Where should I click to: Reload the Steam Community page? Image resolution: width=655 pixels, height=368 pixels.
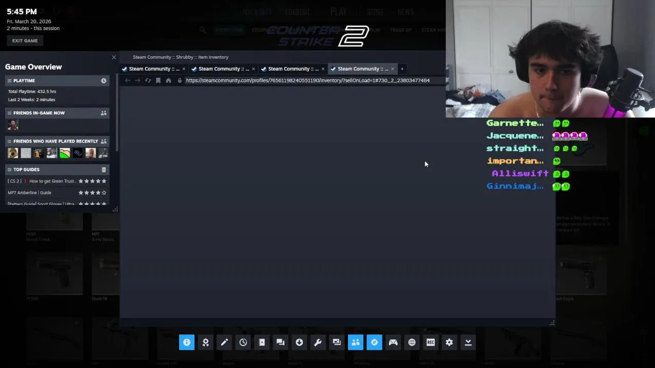[148, 80]
